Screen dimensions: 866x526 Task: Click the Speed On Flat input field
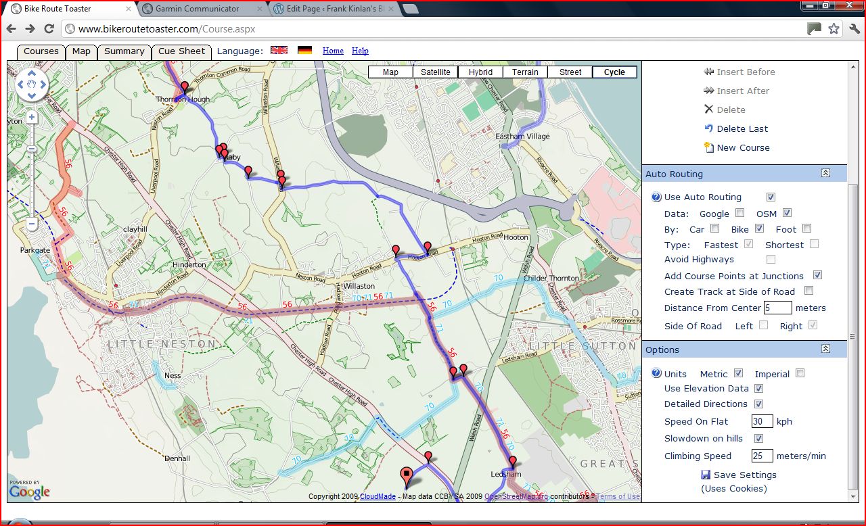(x=762, y=421)
